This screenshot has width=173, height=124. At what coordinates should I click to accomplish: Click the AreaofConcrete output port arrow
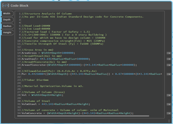pos(169,65)
